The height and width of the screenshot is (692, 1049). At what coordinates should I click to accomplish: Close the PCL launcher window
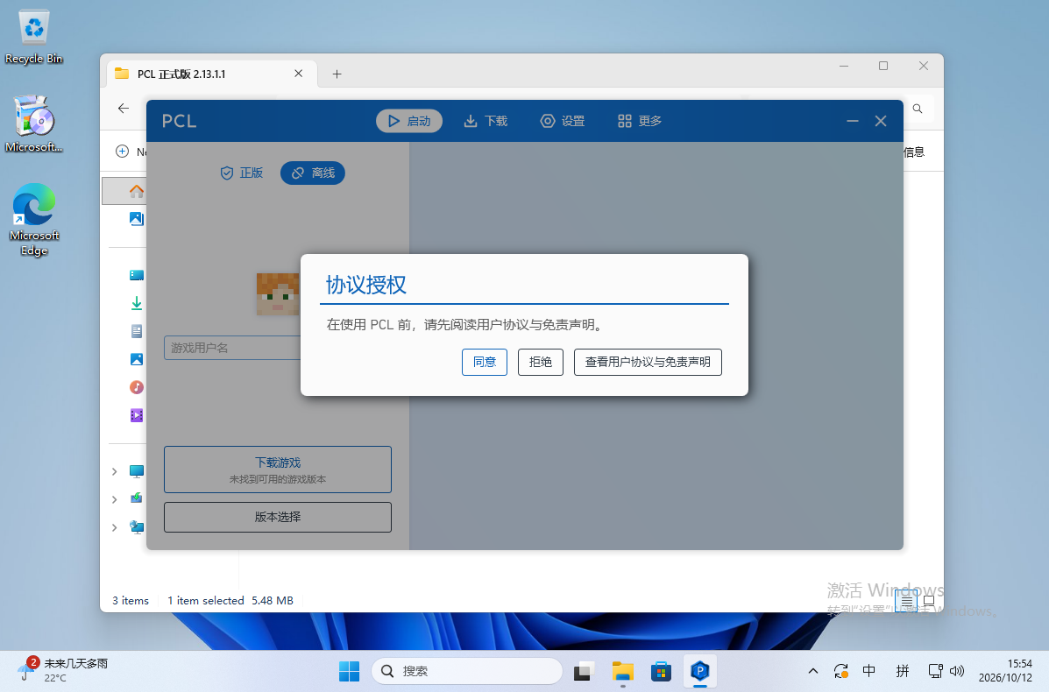tap(881, 121)
